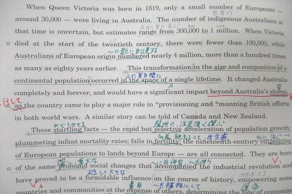Image resolution: width=292 pixels, height=194 pixels.
Task: Click the words "industrial revolution"
Action: click(x=246, y=167)
